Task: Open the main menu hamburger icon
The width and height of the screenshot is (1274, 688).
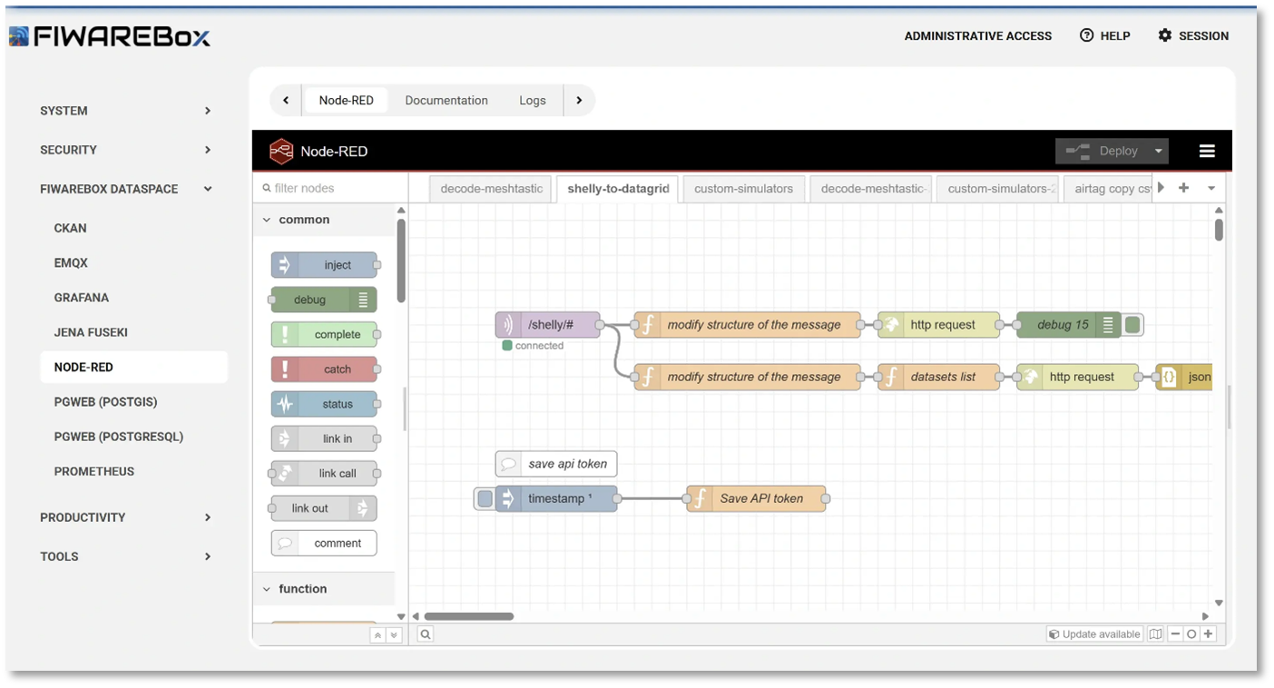Action: pos(1207,151)
